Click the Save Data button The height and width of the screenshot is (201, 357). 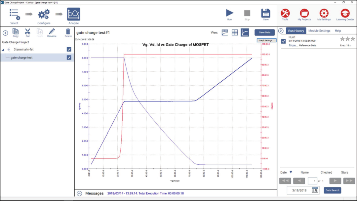(x=264, y=32)
